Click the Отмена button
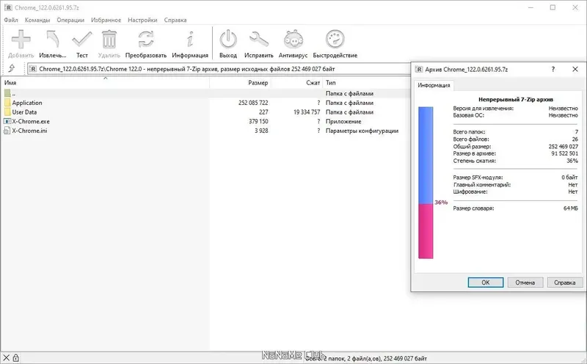The width and height of the screenshot is (587, 364). pos(525,283)
